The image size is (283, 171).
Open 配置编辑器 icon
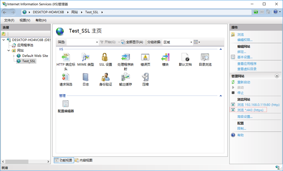click(66, 104)
